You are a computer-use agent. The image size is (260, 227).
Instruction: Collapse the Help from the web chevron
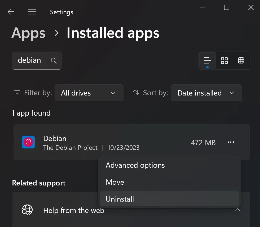tap(237, 210)
